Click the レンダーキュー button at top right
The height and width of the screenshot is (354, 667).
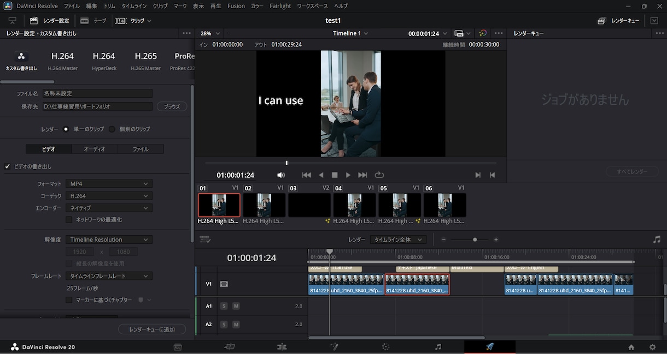(x=619, y=20)
